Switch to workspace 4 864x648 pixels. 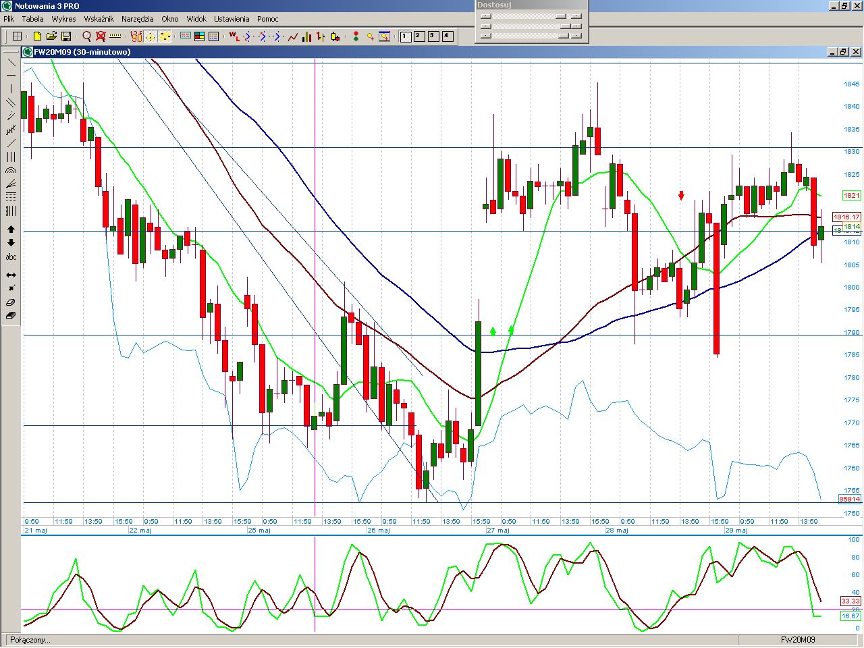point(448,36)
